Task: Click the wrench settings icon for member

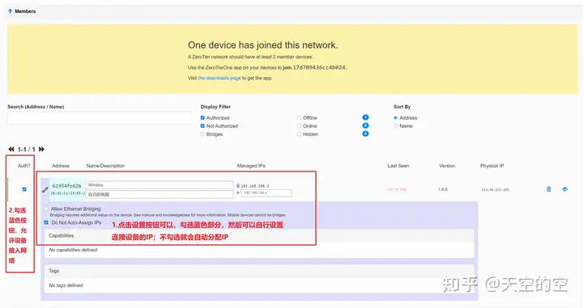Action: 45,190
